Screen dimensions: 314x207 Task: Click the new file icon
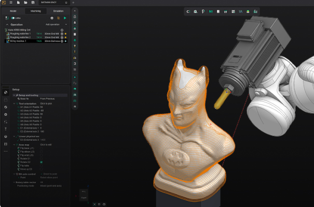19,3
